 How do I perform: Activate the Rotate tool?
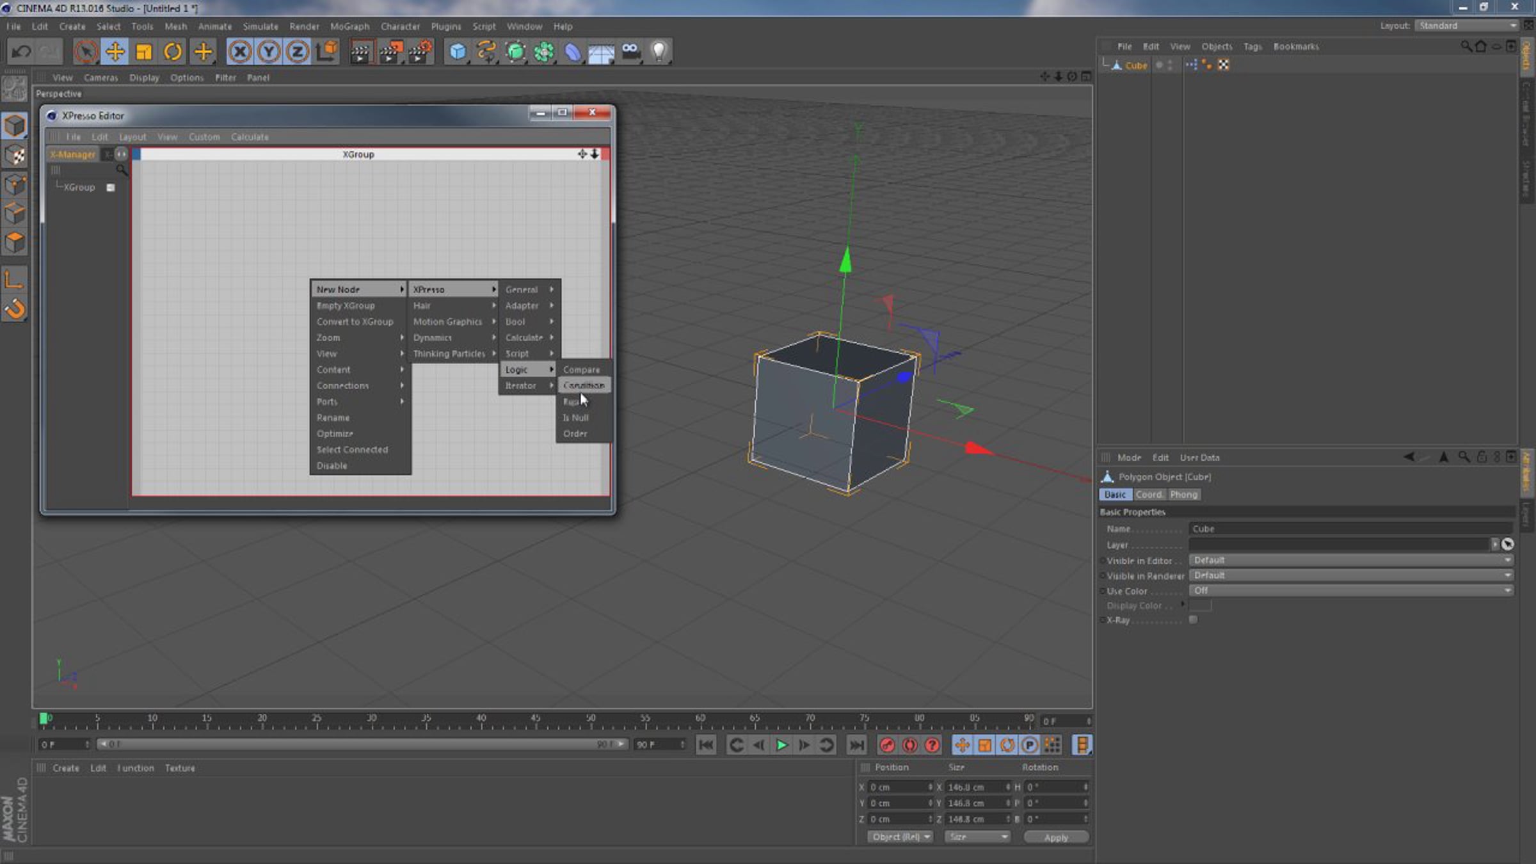click(173, 51)
